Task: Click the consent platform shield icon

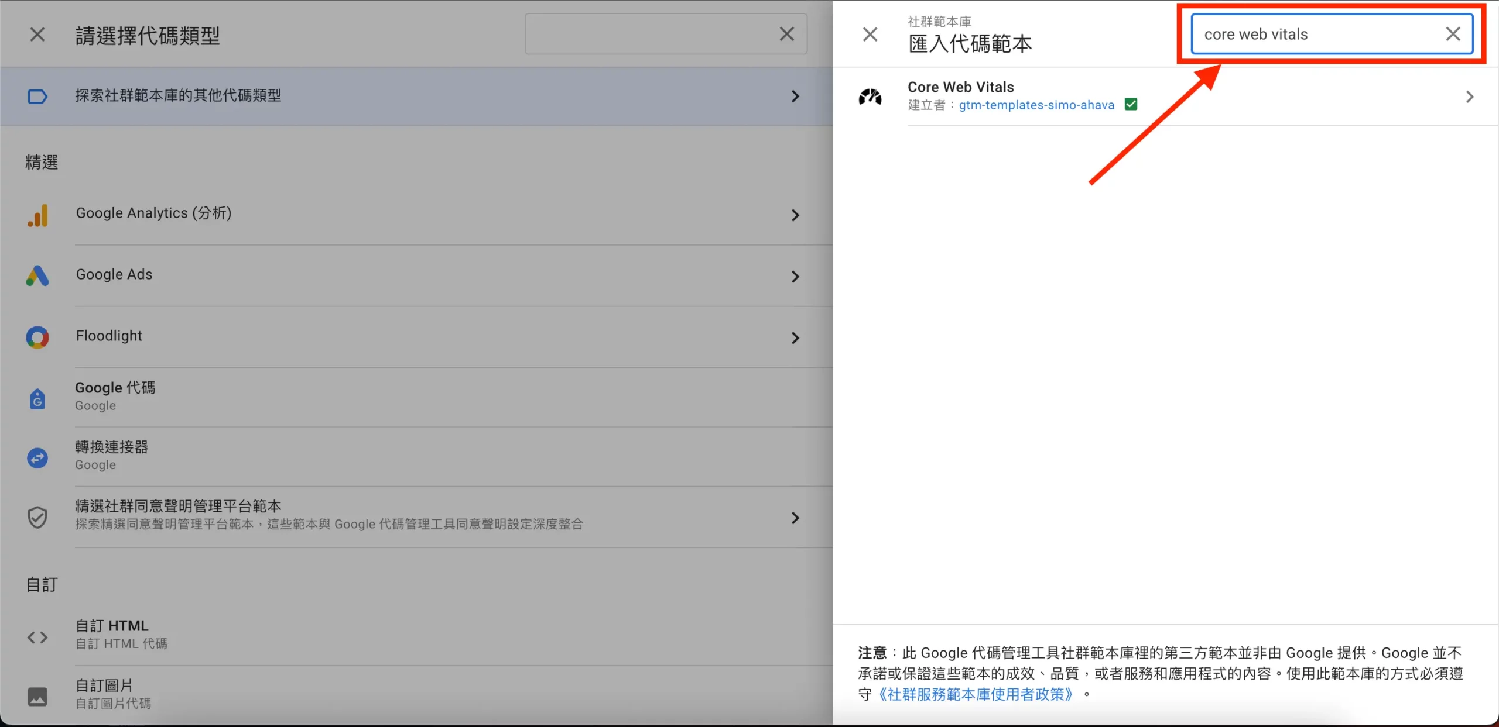Action: coord(37,517)
